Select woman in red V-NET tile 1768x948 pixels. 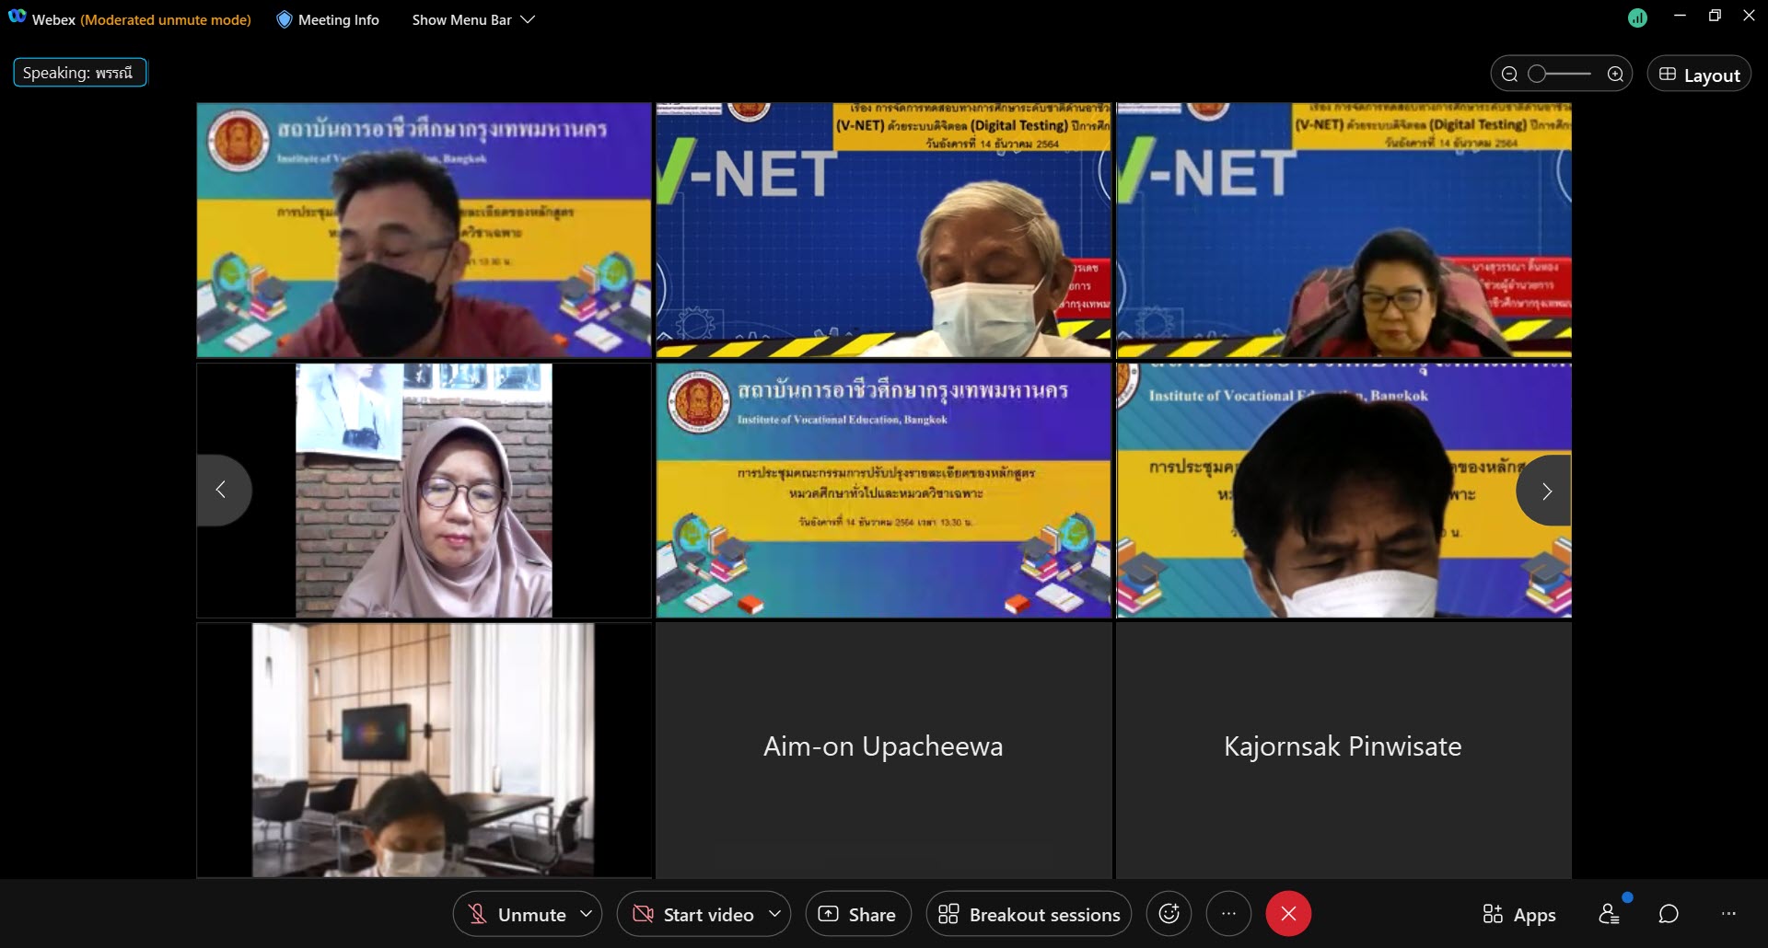[1343, 229]
